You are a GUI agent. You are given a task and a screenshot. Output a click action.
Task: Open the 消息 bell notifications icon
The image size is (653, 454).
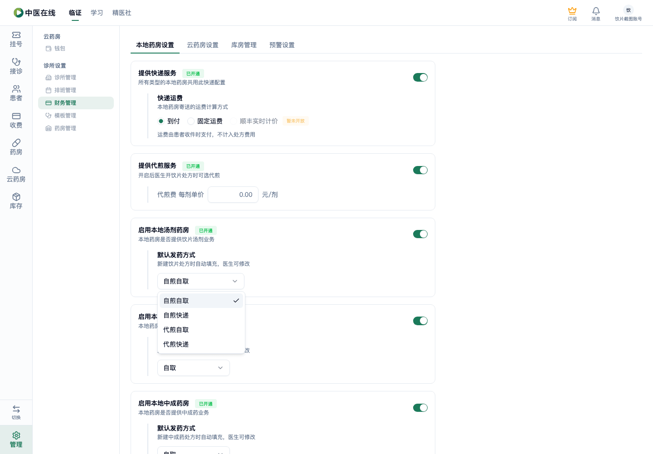pyautogui.click(x=596, y=10)
